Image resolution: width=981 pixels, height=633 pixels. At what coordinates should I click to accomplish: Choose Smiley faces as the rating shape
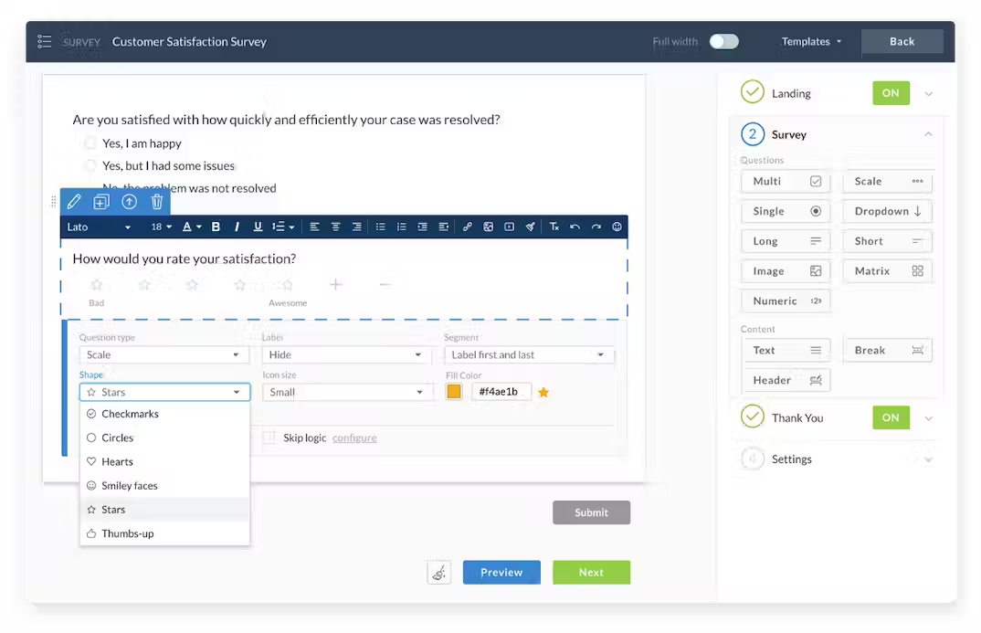128,485
